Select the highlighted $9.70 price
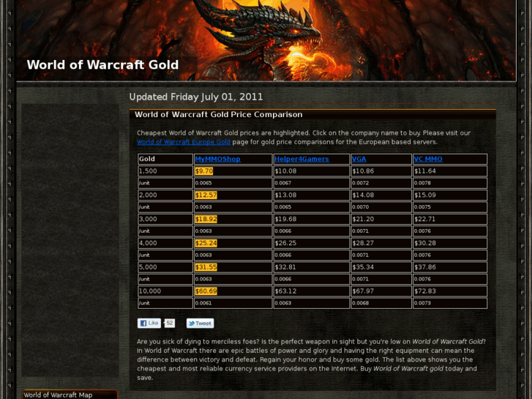Viewport: 532px width, 399px height. (204, 171)
